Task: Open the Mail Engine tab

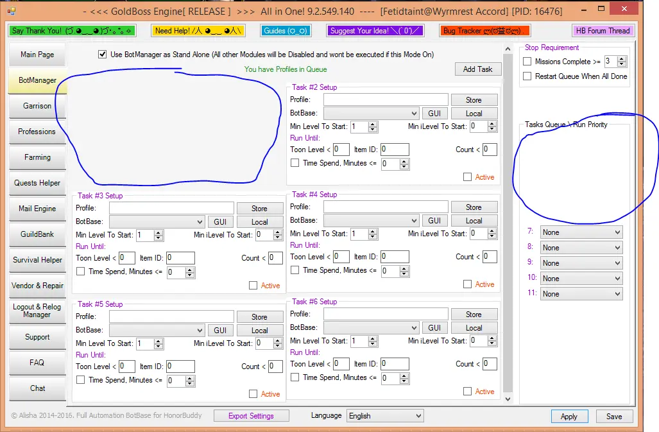Action: 37,209
